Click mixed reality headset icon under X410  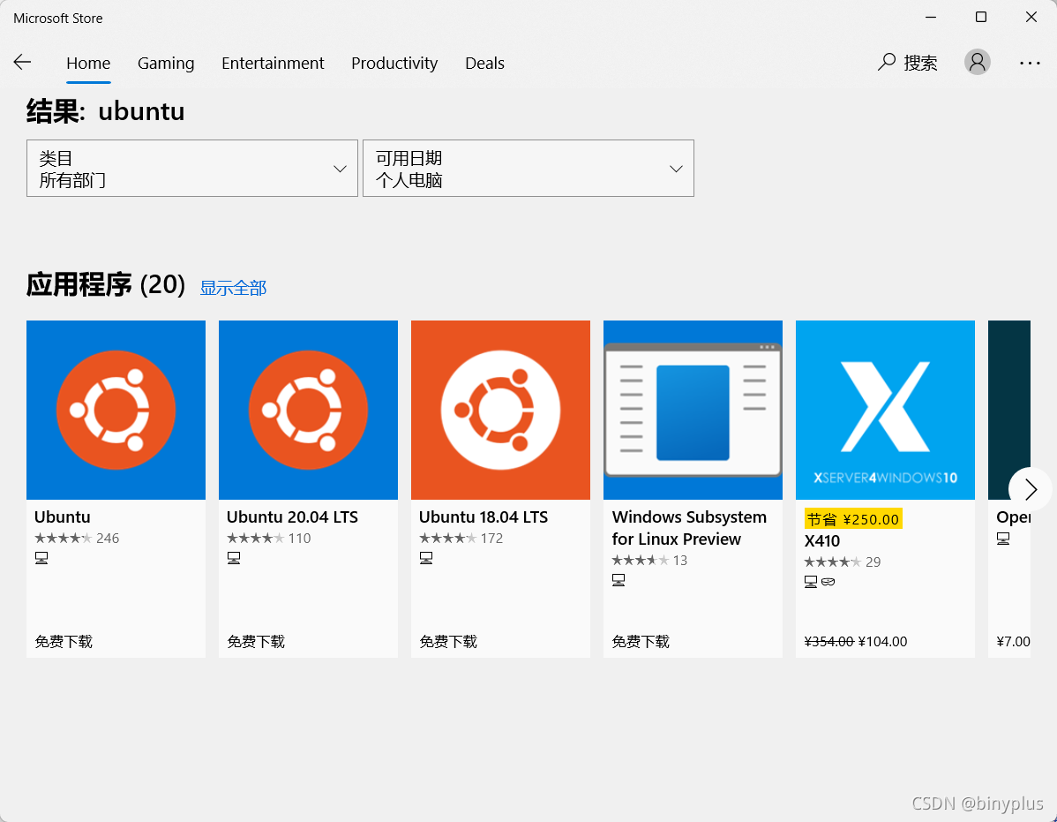pos(828,581)
